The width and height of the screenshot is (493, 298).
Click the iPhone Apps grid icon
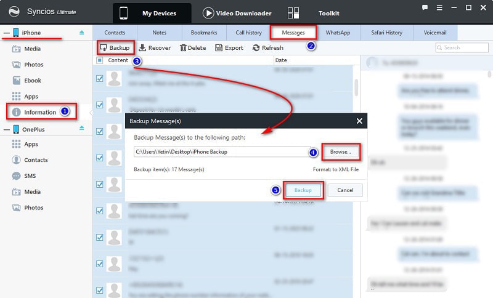coord(16,96)
